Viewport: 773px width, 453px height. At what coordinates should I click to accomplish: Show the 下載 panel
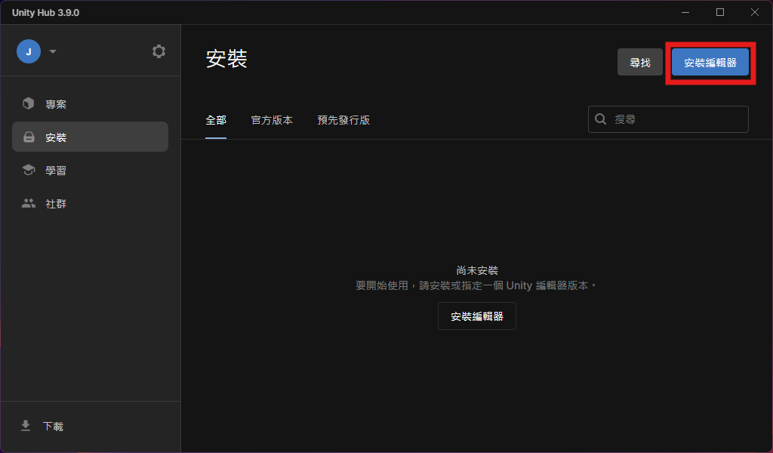(91, 426)
